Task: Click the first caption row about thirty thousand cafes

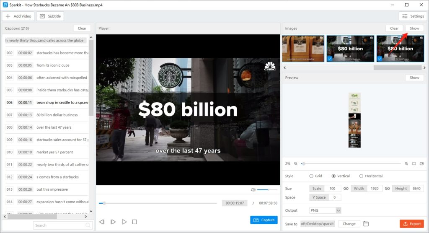Action: pos(46,40)
